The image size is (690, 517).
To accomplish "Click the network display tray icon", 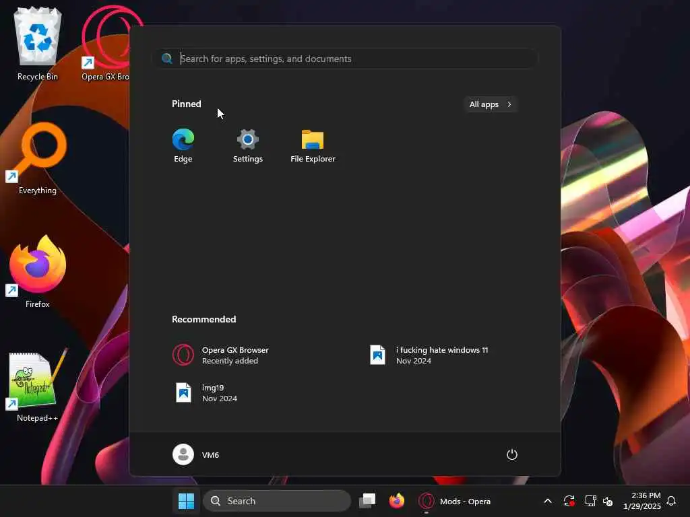I will point(590,501).
